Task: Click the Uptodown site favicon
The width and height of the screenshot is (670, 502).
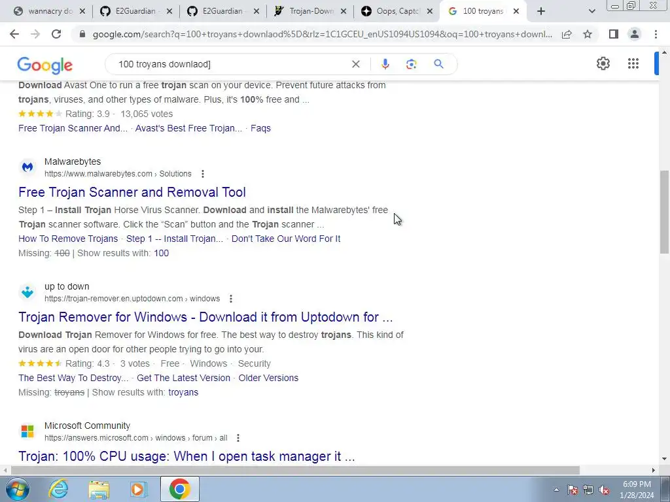Action: (27, 292)
